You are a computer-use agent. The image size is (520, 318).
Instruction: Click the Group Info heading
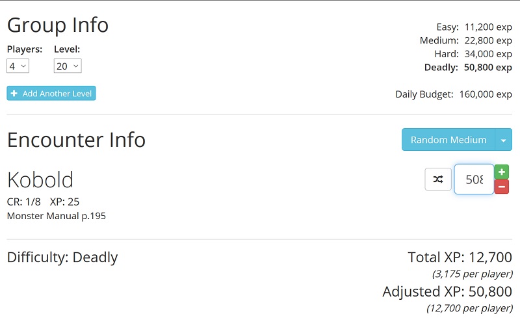click(x=58, y=25)
